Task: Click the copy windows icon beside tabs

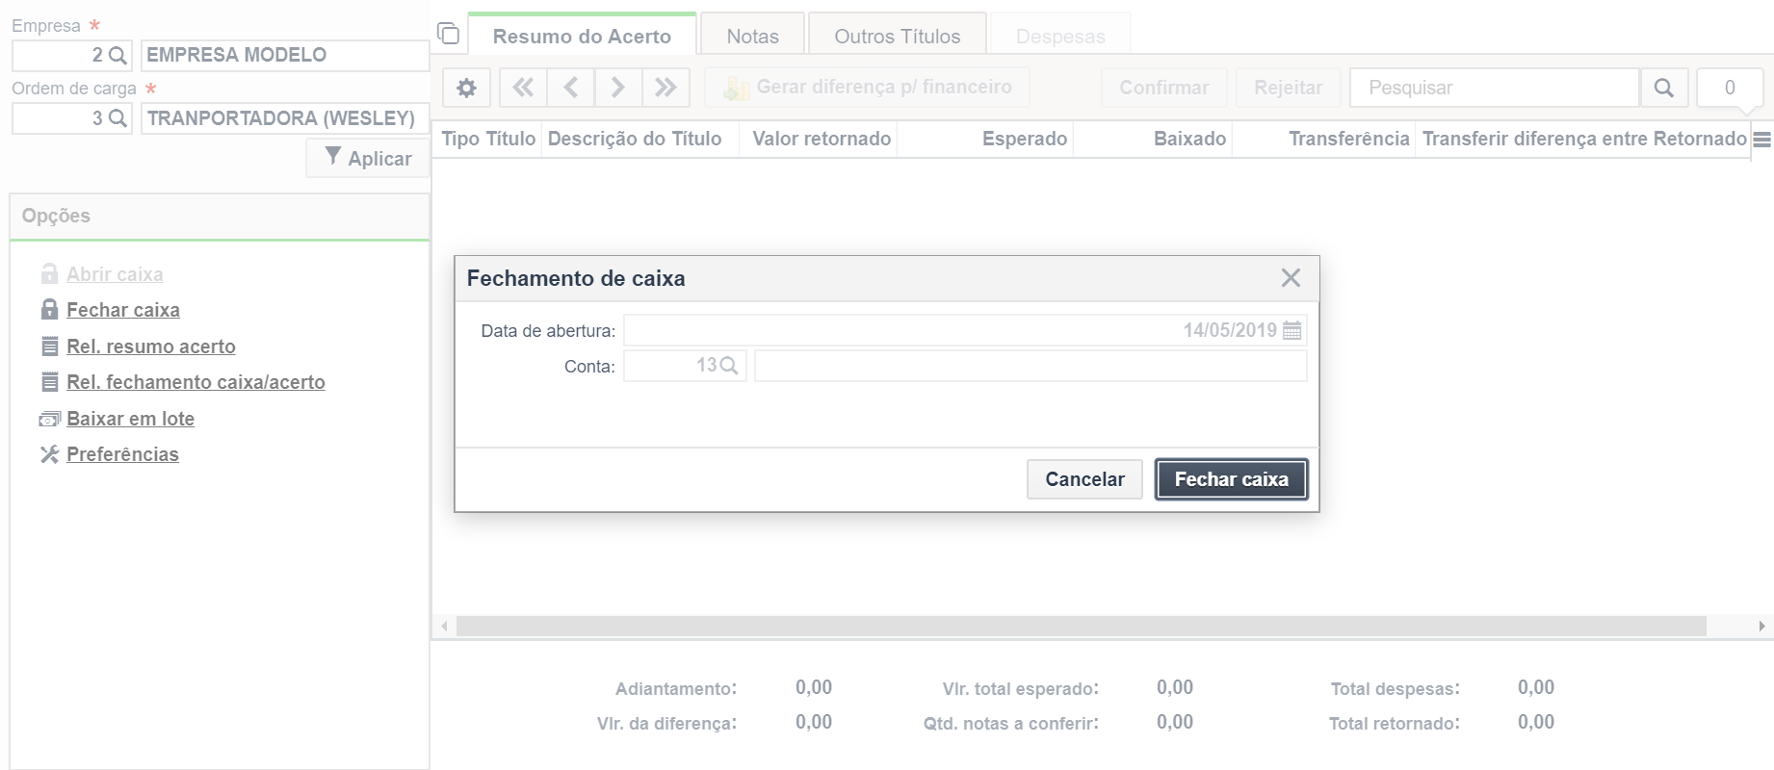Action: (x=448, y=34)
